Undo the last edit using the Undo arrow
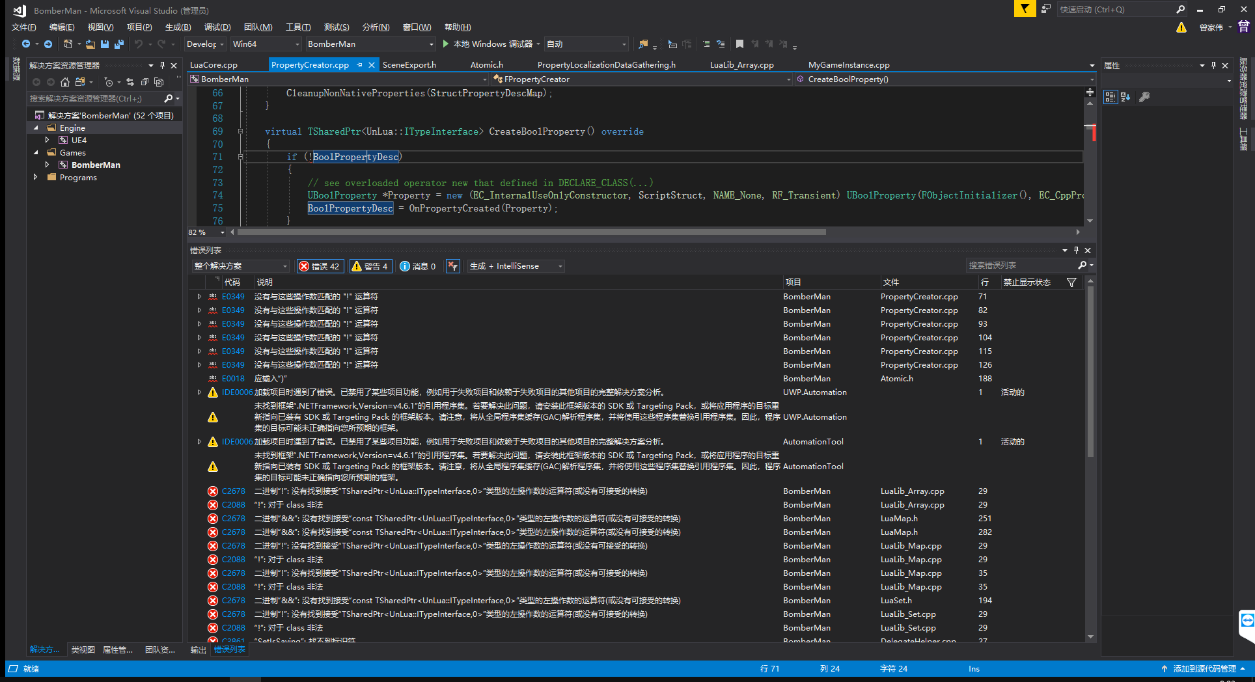Viewport: 1255px width, 682px height. pyautogui.click(x=139, y=44)
